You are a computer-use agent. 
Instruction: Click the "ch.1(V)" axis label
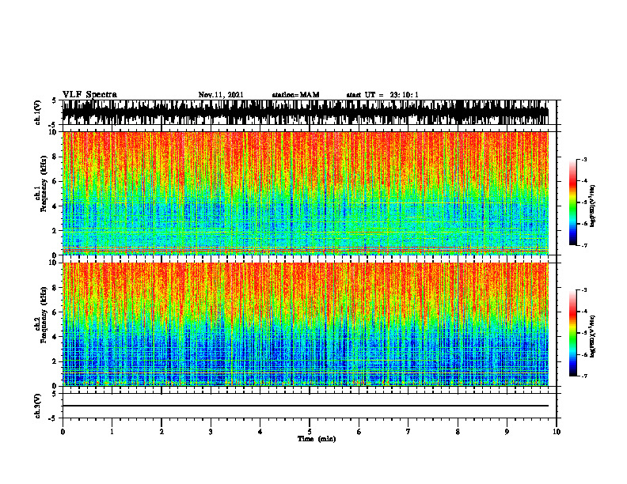click(38, 112)
